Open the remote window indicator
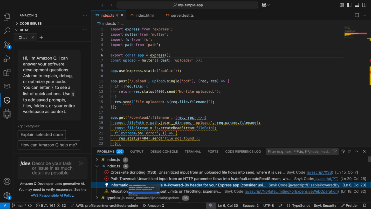The height and width of the screenshot is (210, 371). (5, 205)
